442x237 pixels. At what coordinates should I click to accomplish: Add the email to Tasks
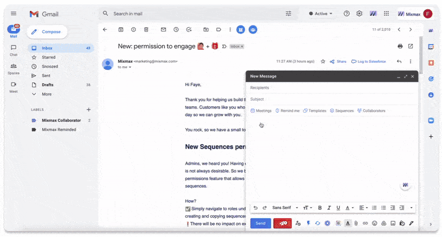click(x=189, y=29)
